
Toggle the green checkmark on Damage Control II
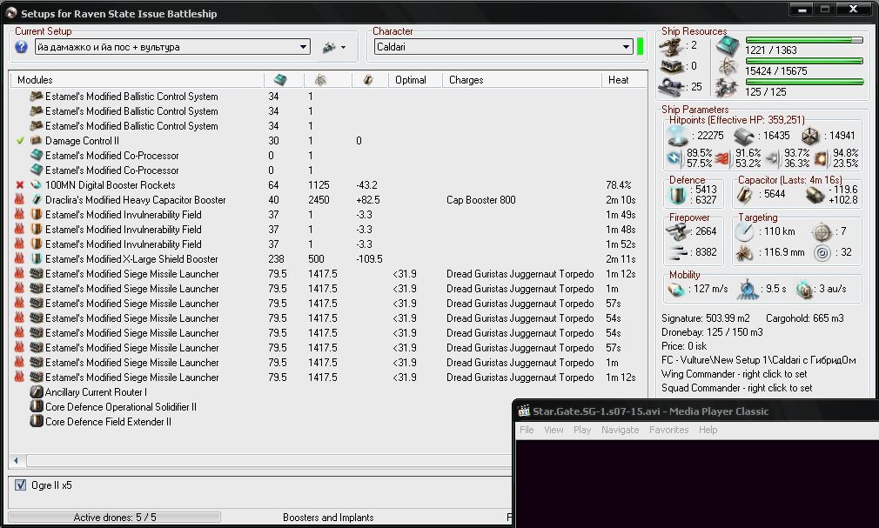[x=20, y=141]
